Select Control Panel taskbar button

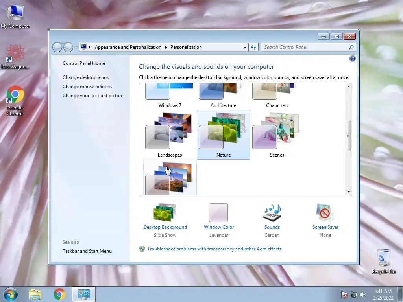pyautogui.click(x=84, y=294)
